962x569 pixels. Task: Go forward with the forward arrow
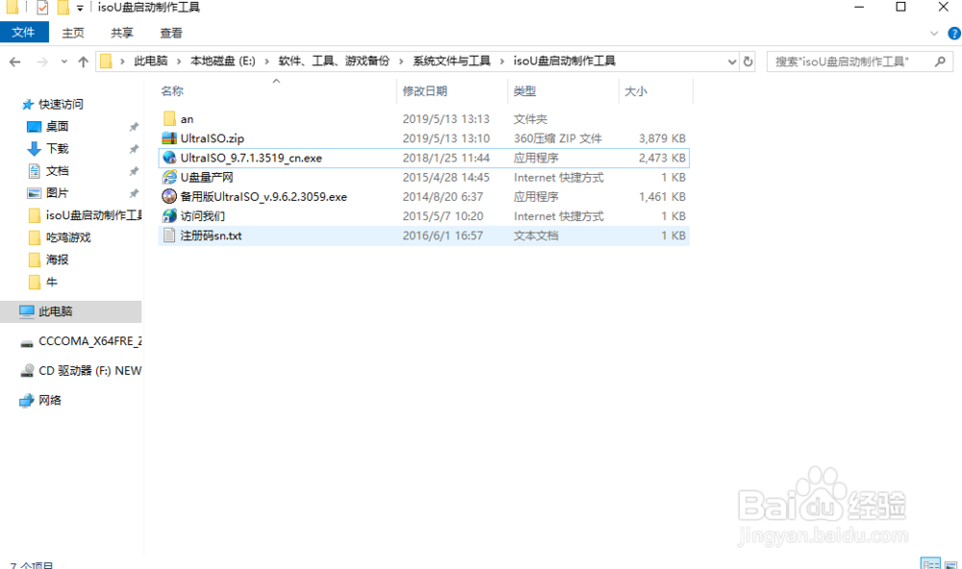click(x=42, y=62)
